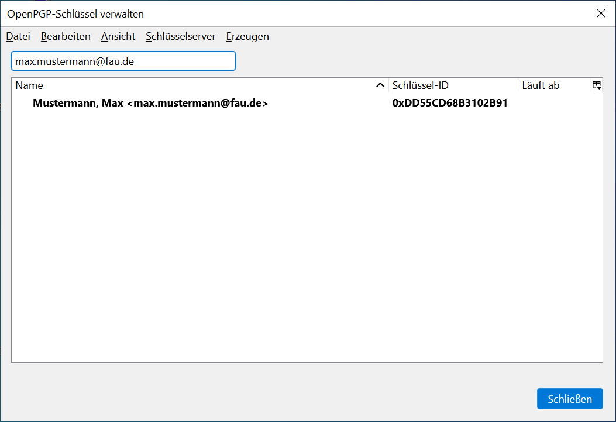Open the Bearbeiten menu

coord(66,36)
